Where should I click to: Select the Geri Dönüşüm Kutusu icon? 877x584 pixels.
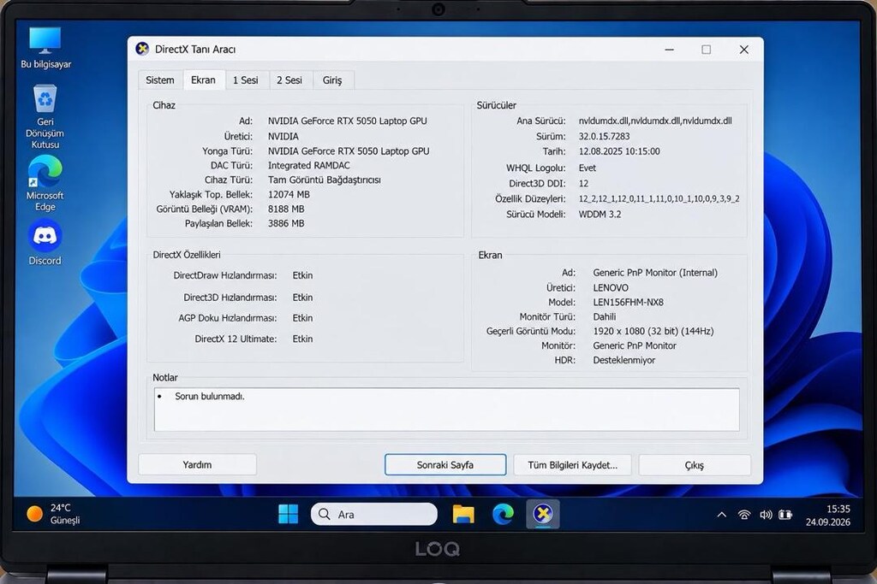tap(45, 116)
